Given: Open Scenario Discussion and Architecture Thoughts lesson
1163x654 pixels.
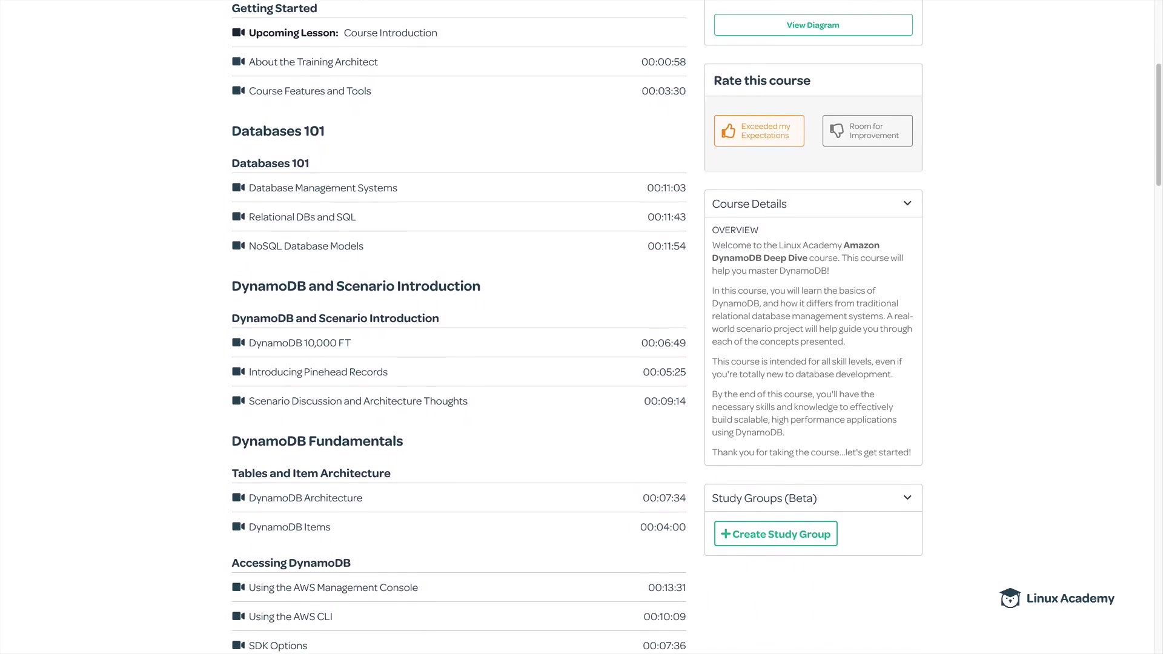Looking at the screenshot, I should pos(358,401).
